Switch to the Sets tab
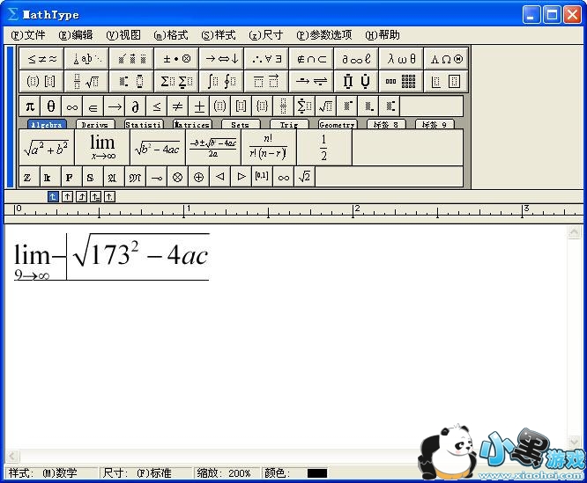 (241, 125)
